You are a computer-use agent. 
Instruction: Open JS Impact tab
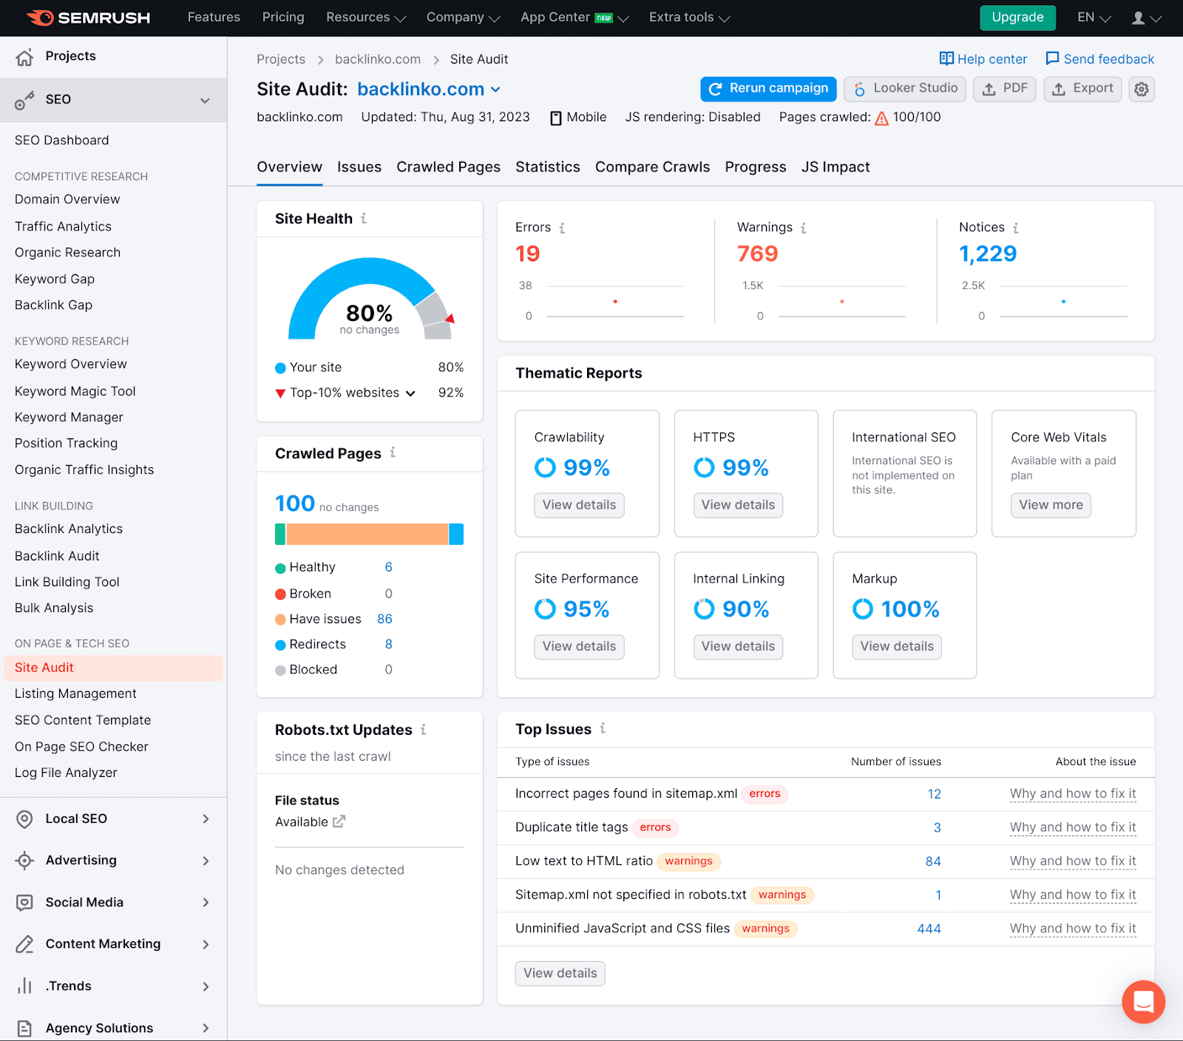coord(835,167)
